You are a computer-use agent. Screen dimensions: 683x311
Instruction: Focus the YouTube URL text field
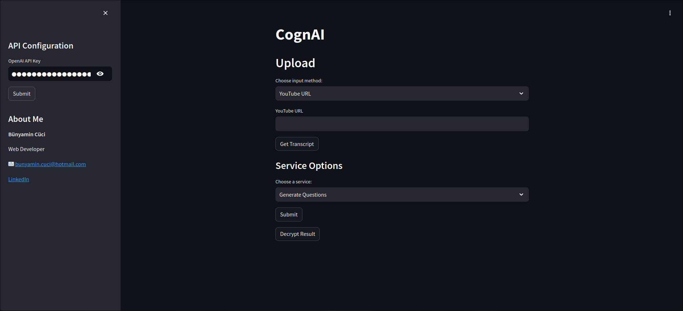point(402,124)
